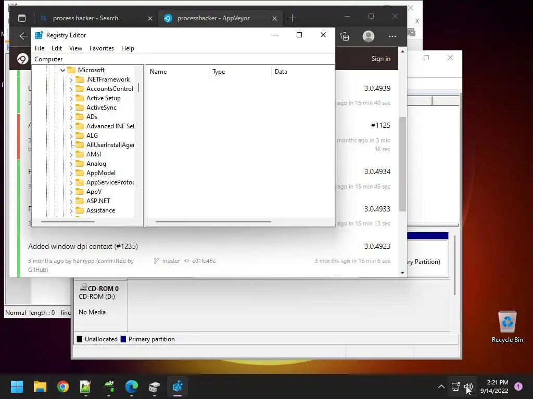This screenshot has width=533, height=399.
Task: Open Edge tab actions menu icon
Action: click(22, 18)
